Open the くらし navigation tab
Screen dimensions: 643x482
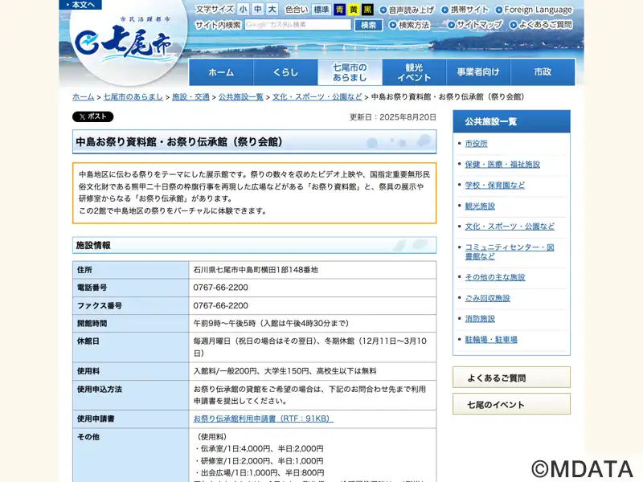point(285,72)
